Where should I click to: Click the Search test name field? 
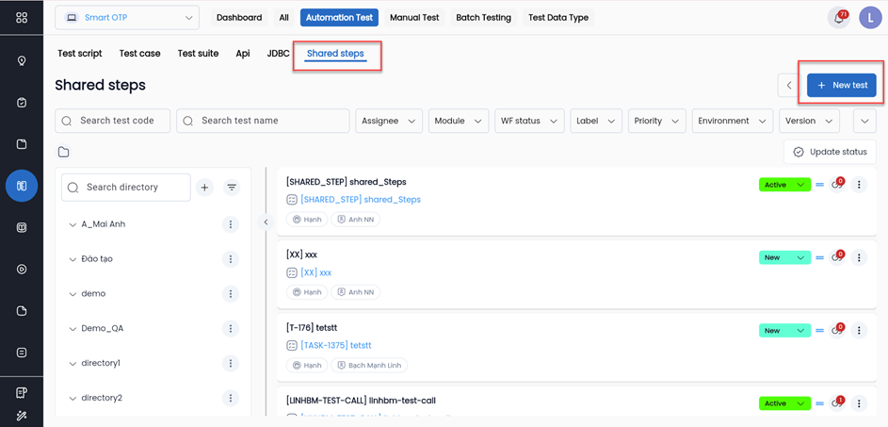(263, 121)
